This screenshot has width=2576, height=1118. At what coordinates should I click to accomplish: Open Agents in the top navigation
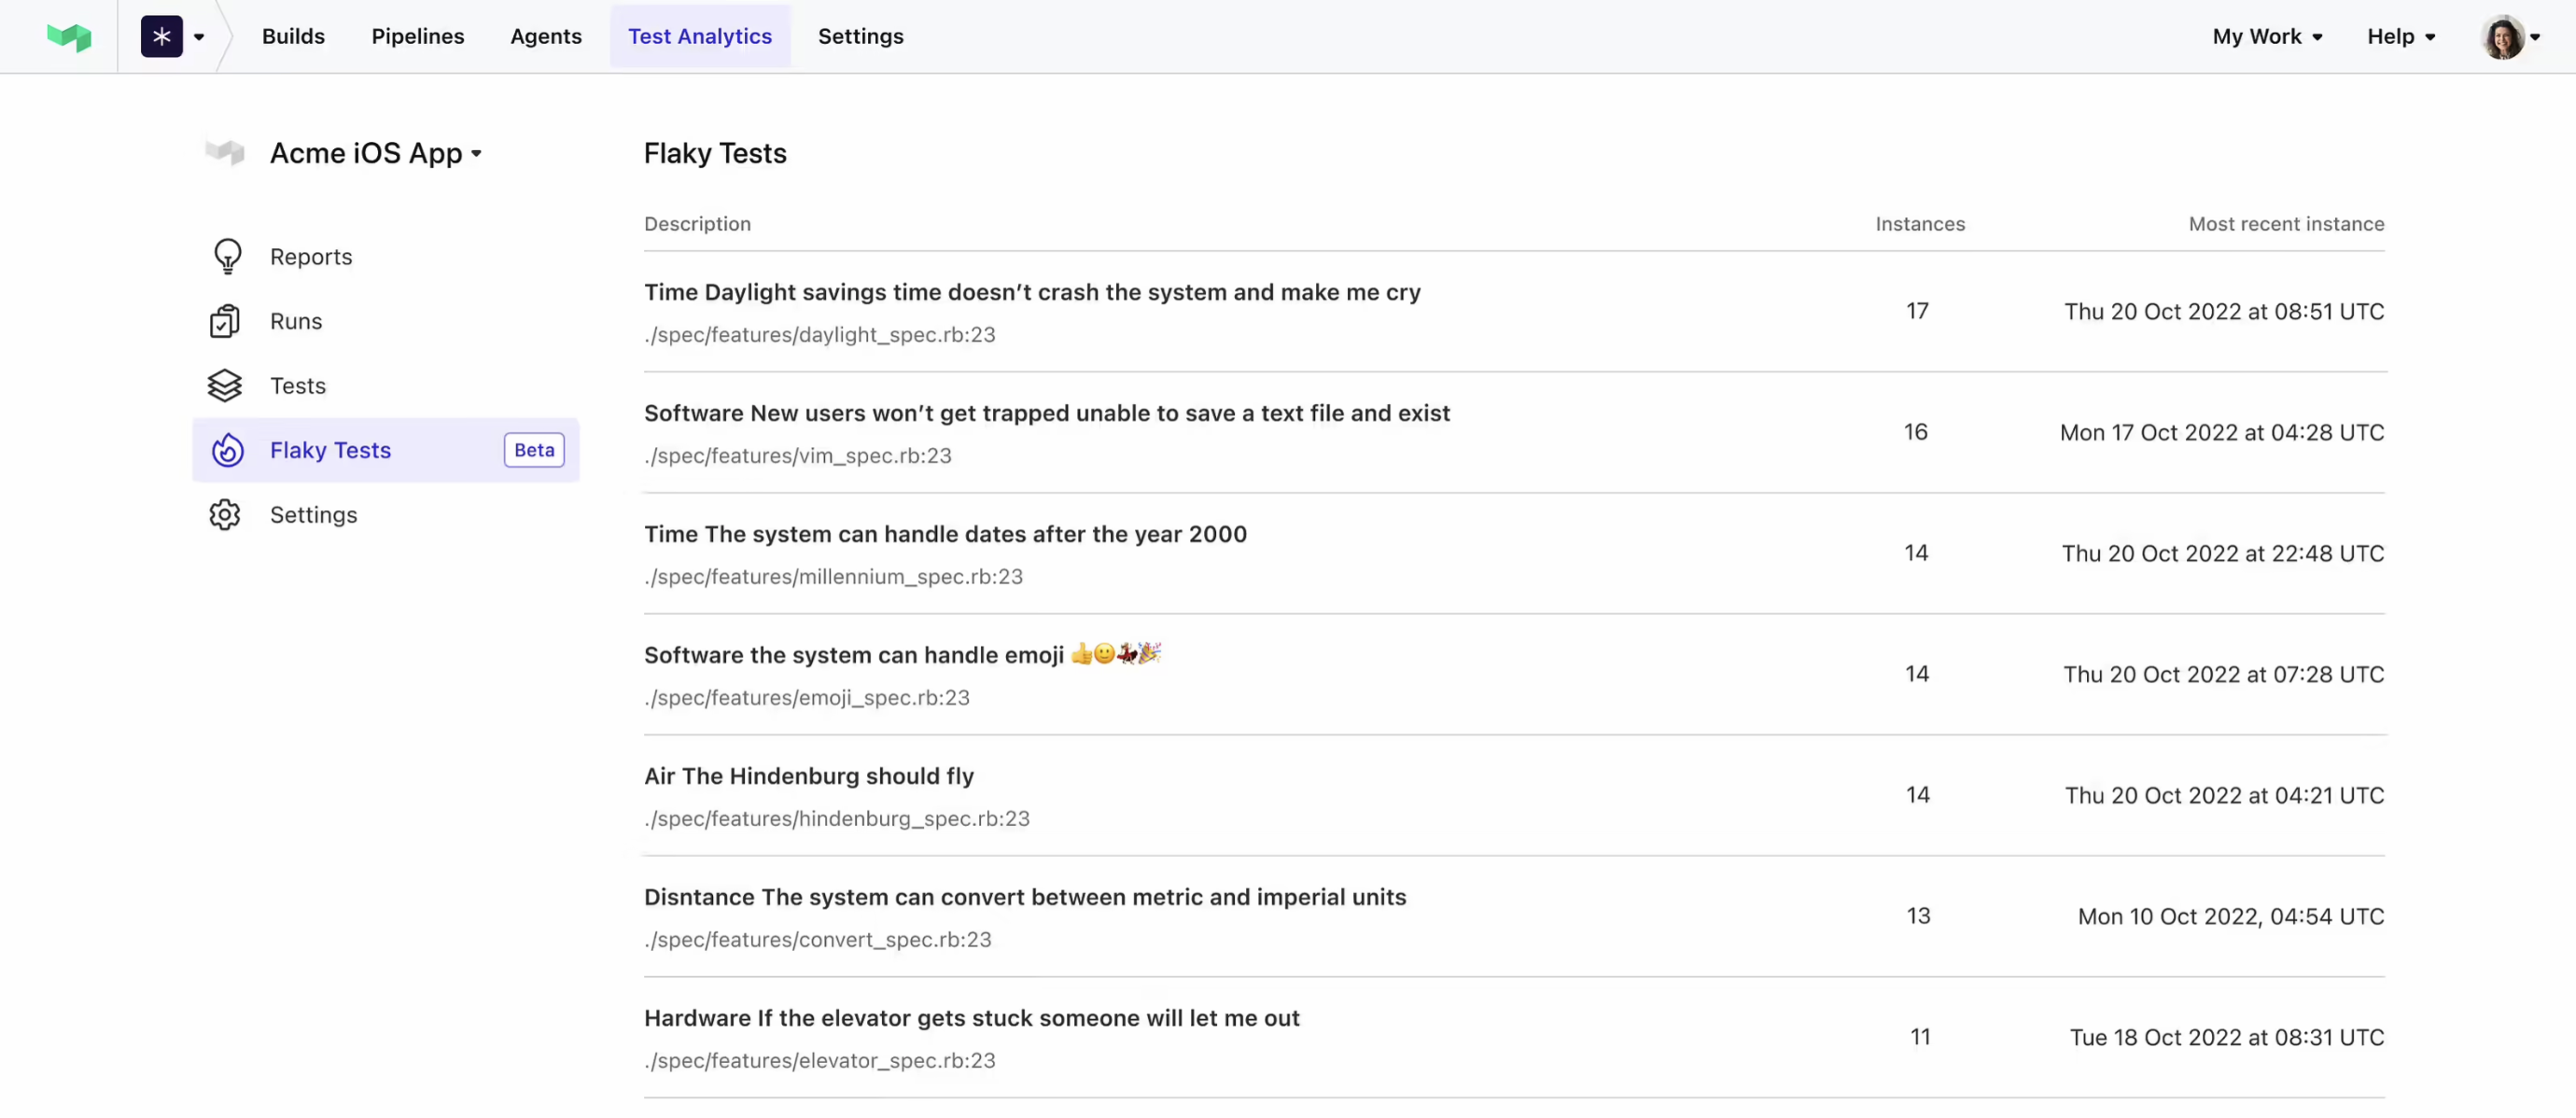pos(545,37)
